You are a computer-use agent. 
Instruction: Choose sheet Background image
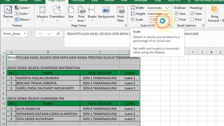coord(106,12)
